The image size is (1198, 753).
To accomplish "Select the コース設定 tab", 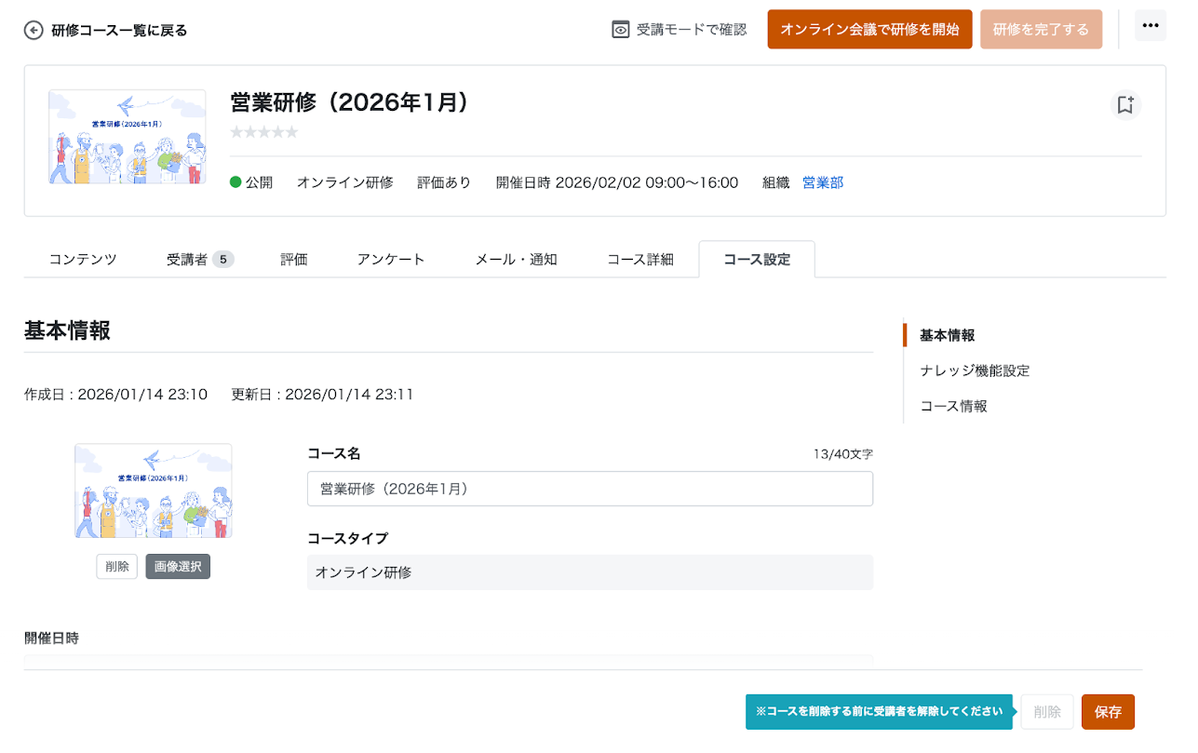I will tap(757, 260).
